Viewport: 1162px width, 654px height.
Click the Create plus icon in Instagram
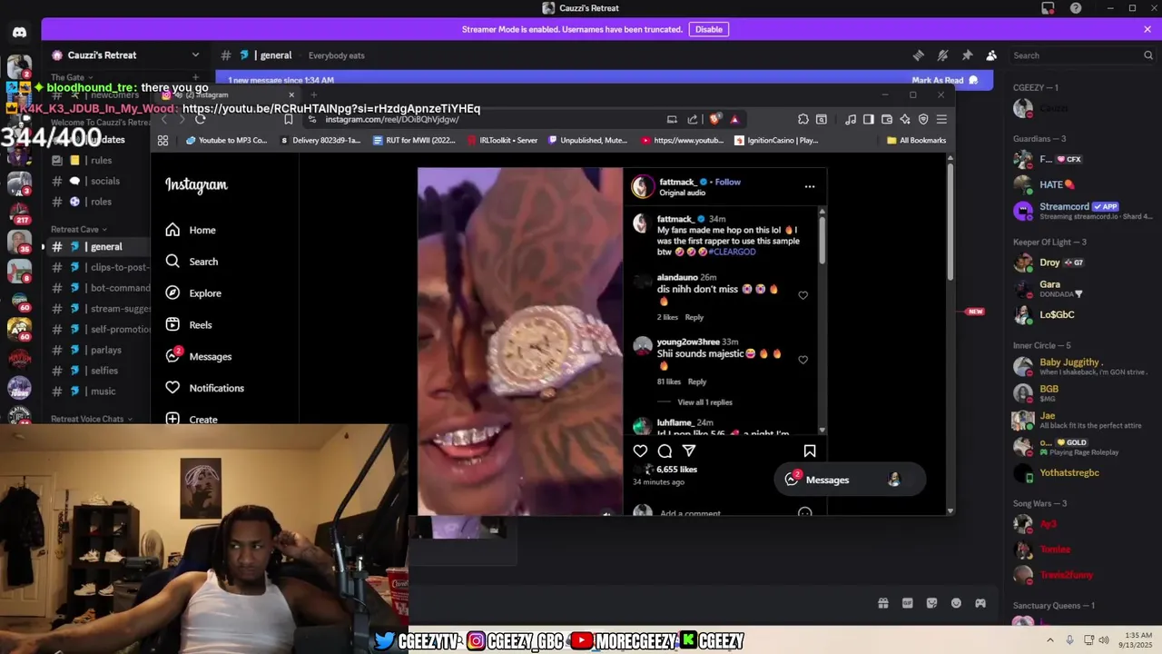coord(172,419)
